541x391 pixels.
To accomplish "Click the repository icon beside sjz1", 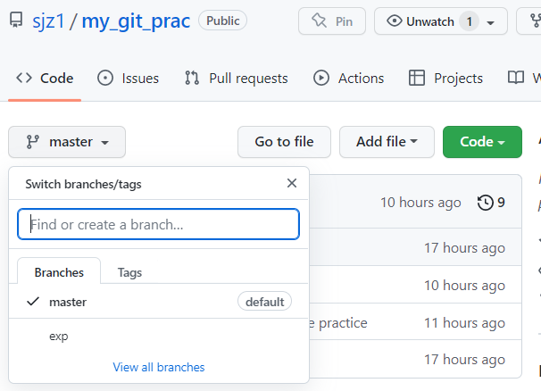I will (16, 20).
